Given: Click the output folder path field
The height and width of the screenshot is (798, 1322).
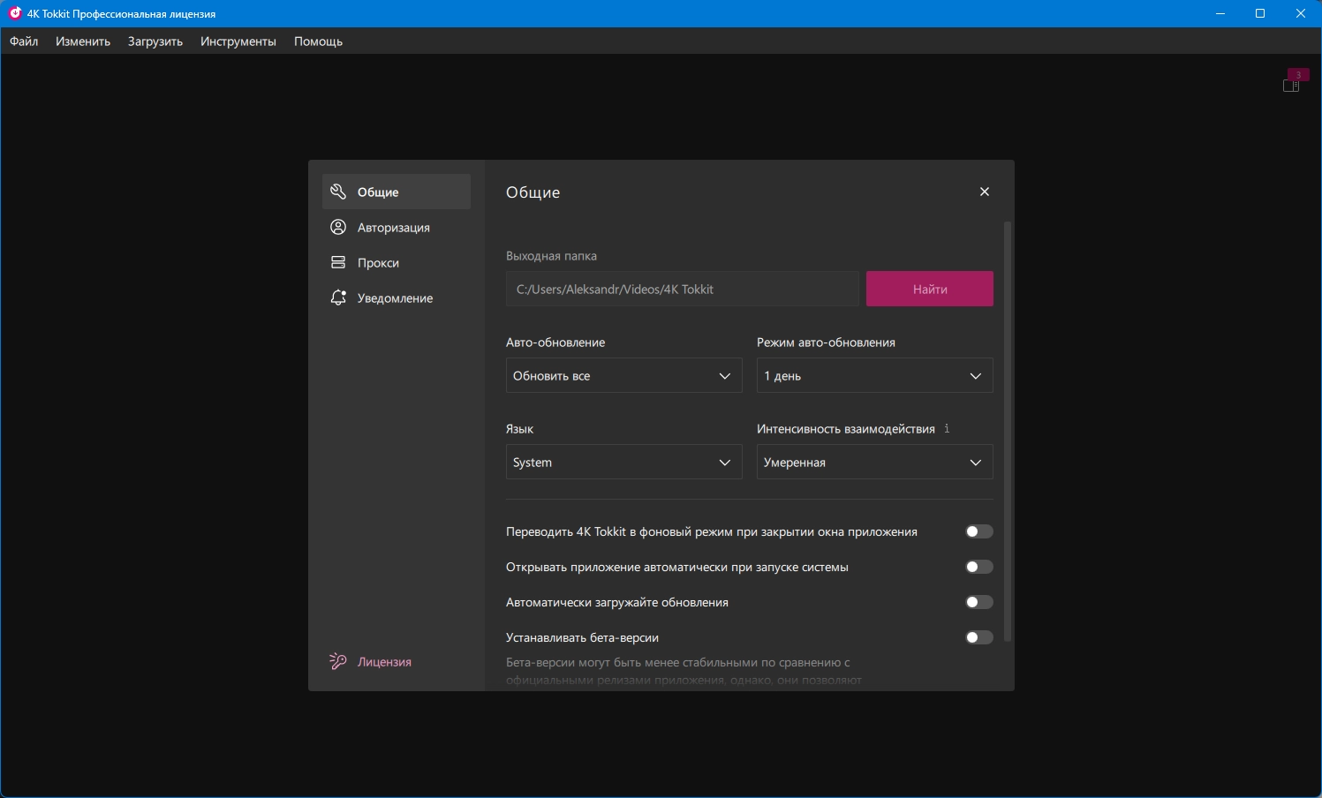Looking at the screenshot, I should pos(682,289).
